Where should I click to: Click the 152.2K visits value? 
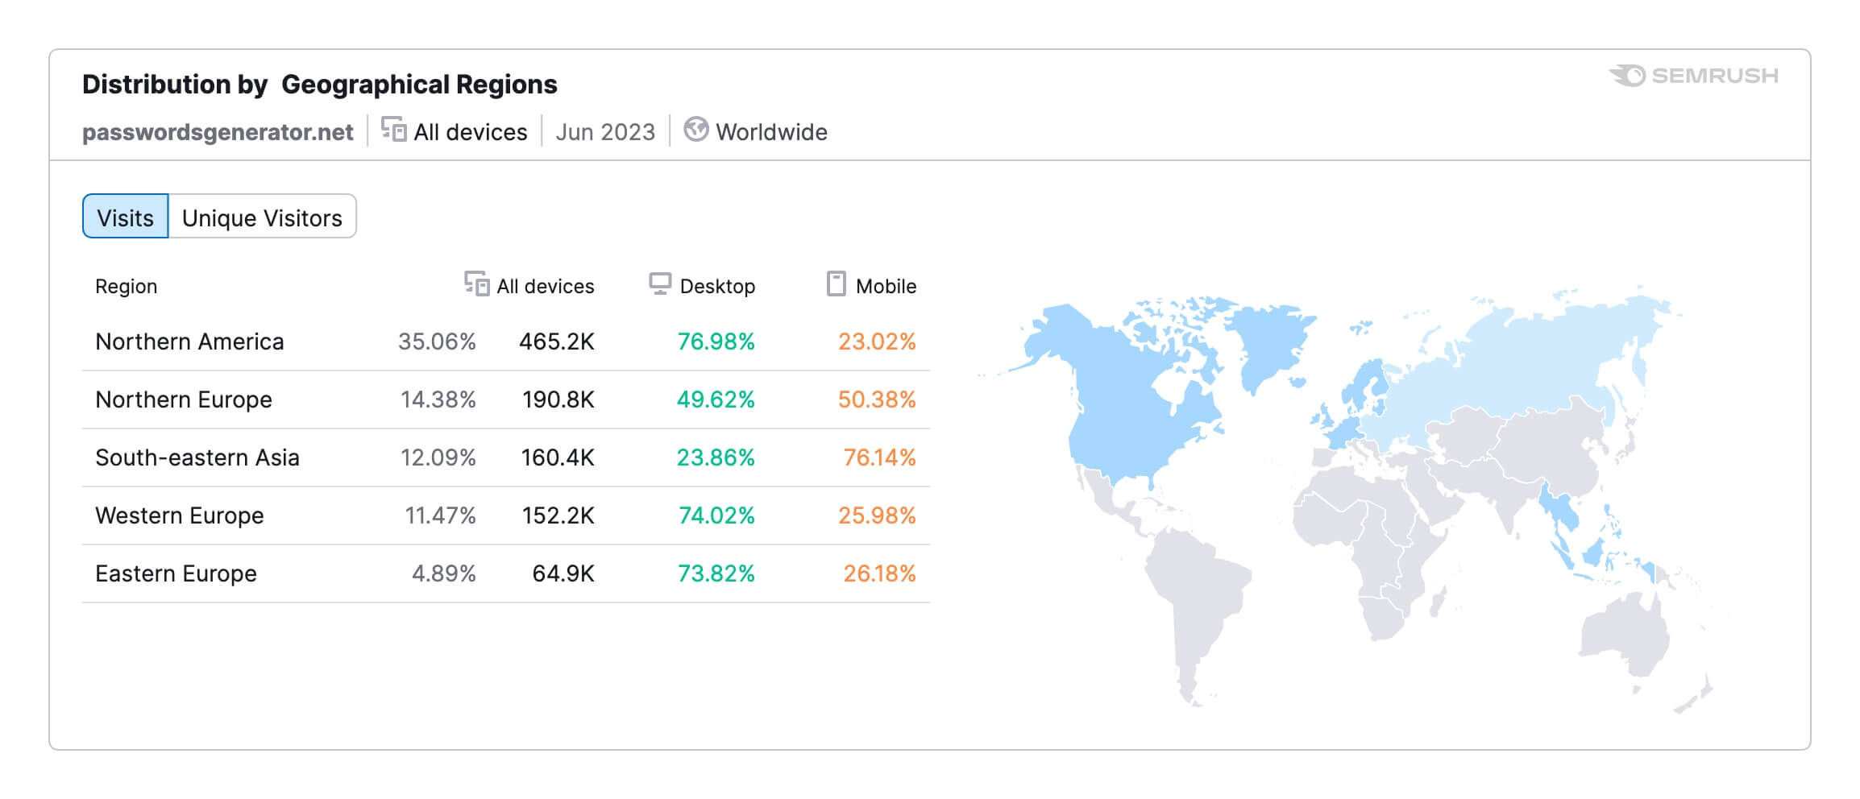[x=558, y=515]
